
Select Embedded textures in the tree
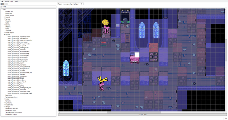tap(12, 108)
